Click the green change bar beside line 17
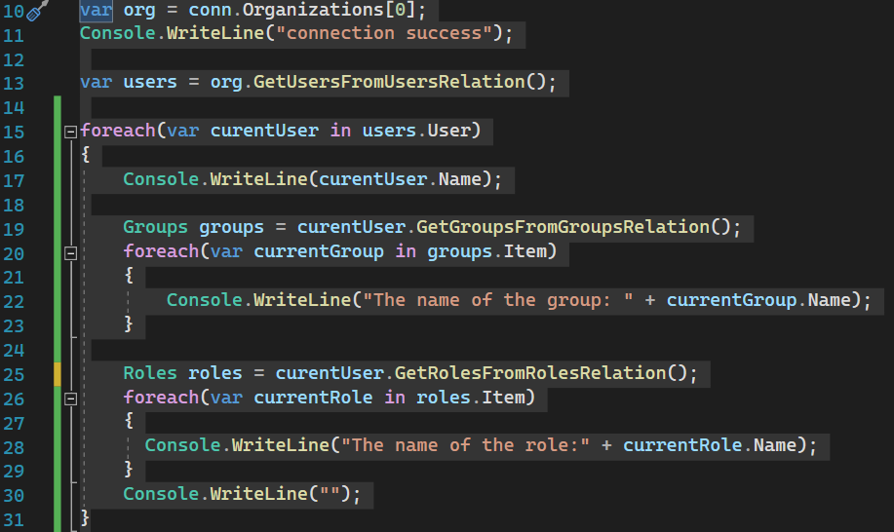The height and width of the screenshot is (532, 894). pos(58,179)
